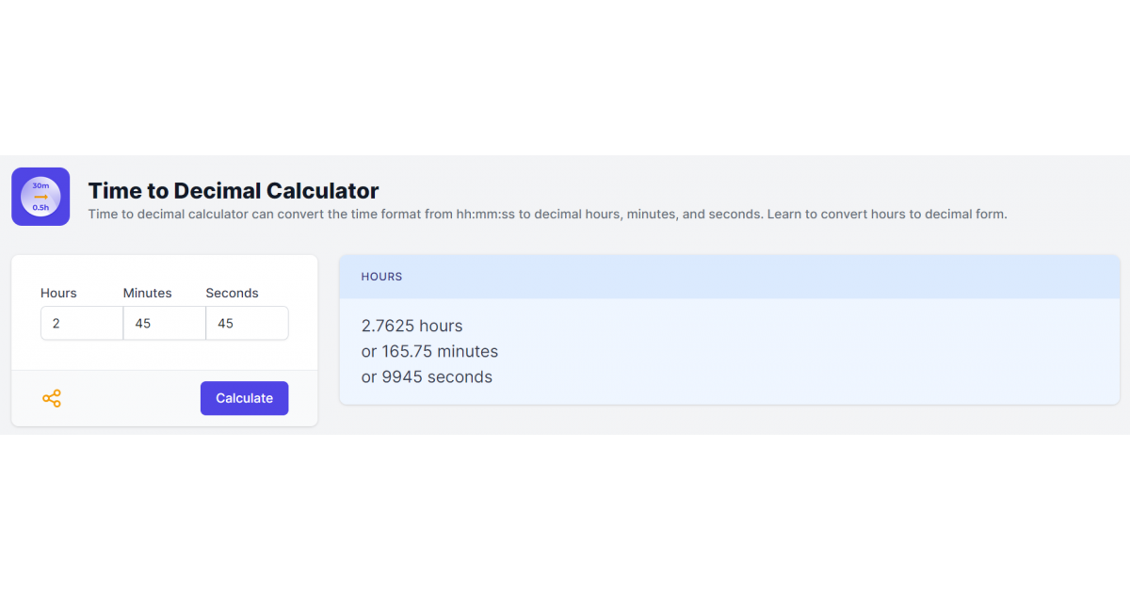Click the orange arrow inside the logo

pyautogui.click(x=40, y=197)
